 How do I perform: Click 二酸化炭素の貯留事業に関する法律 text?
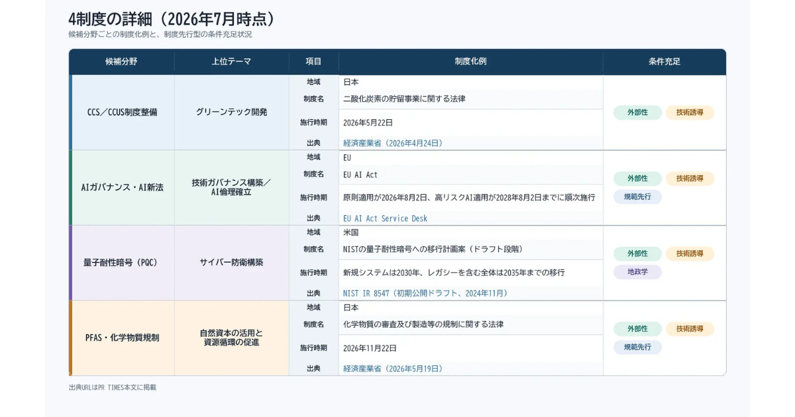(404, 99)
